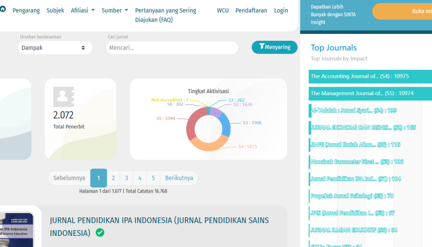Viewport: 432px width, 247px height.
Task: Select the 'S1 : 262' chart label
Action: pyautogui.click(x=236, y=100)
